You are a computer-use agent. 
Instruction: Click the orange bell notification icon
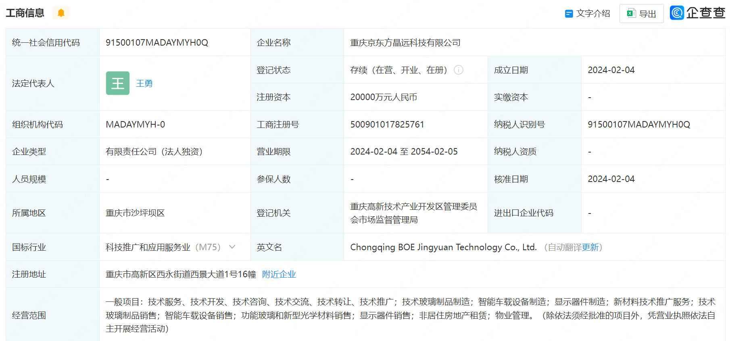61,13
